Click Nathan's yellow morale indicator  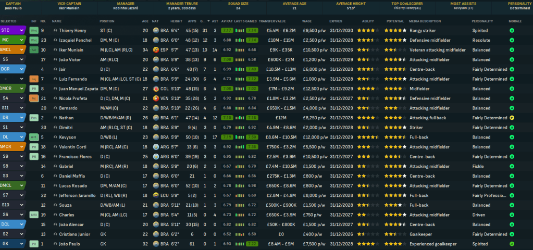click(x=512, y=118)
